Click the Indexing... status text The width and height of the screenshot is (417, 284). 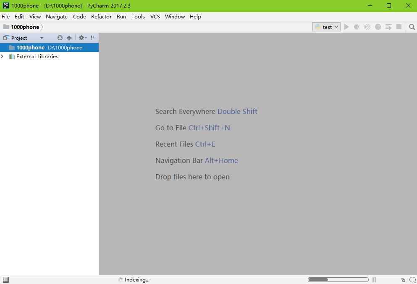(x=137, y=279)
